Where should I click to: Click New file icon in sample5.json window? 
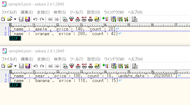coord(3,19)
